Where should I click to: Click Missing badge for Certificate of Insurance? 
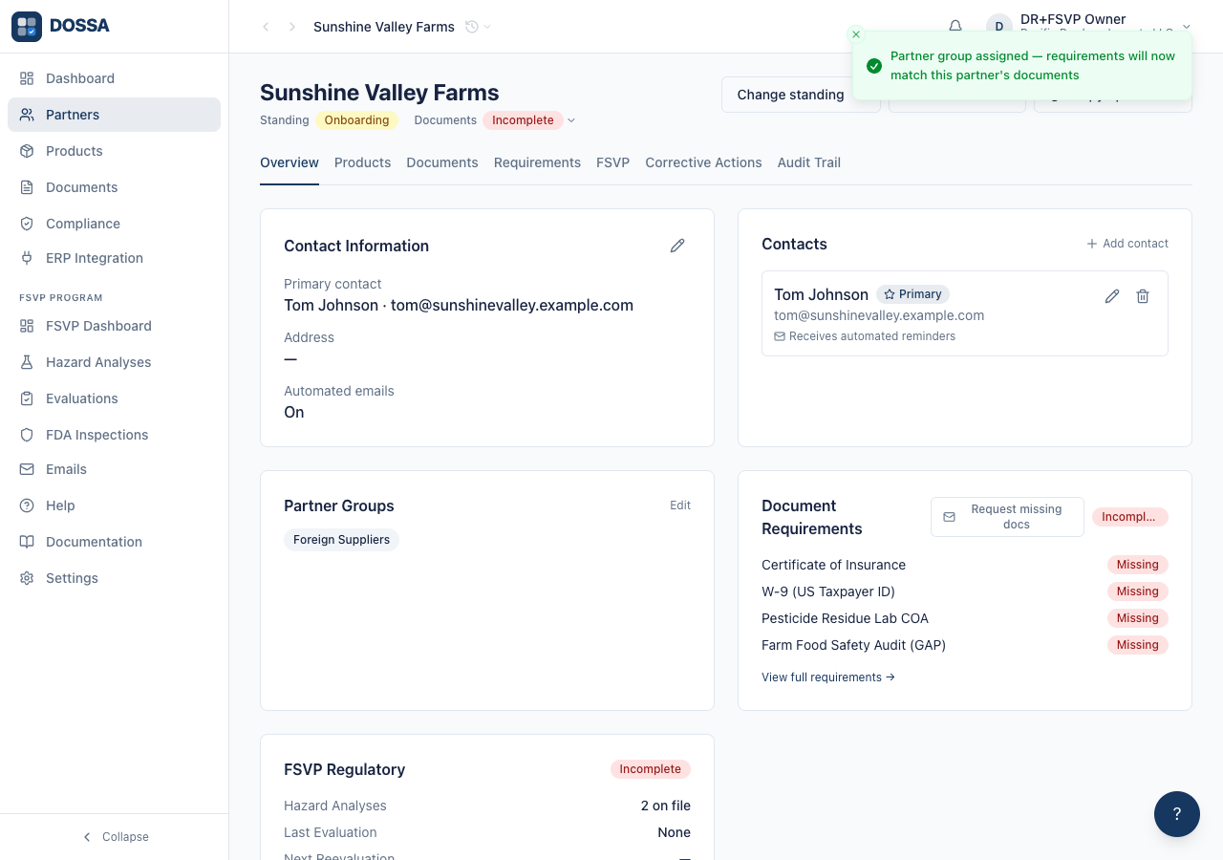point(1137,565)
